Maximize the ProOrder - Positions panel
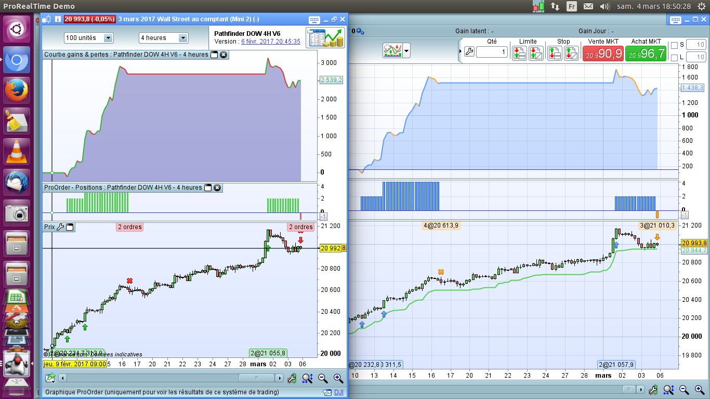This screenshot has width=710, height=399. coord(208,188)
